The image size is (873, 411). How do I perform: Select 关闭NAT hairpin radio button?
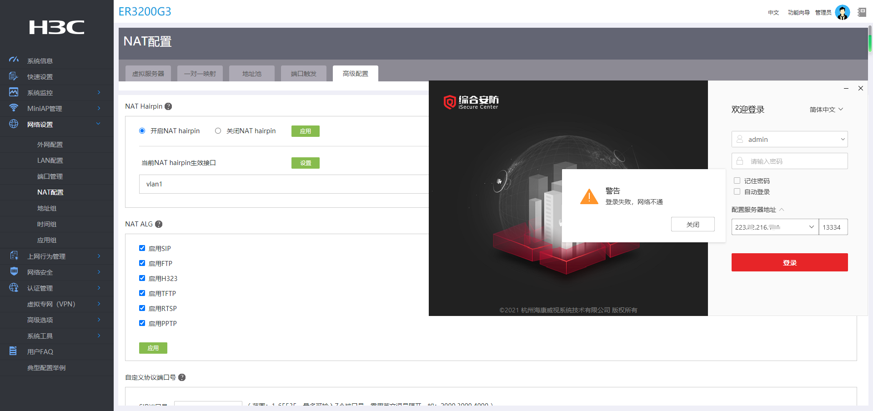coord(218,131)
